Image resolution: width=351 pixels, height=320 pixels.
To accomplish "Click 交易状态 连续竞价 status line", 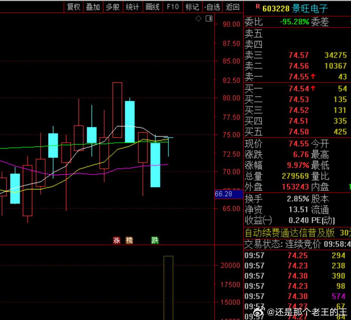I will coord(297,244).
